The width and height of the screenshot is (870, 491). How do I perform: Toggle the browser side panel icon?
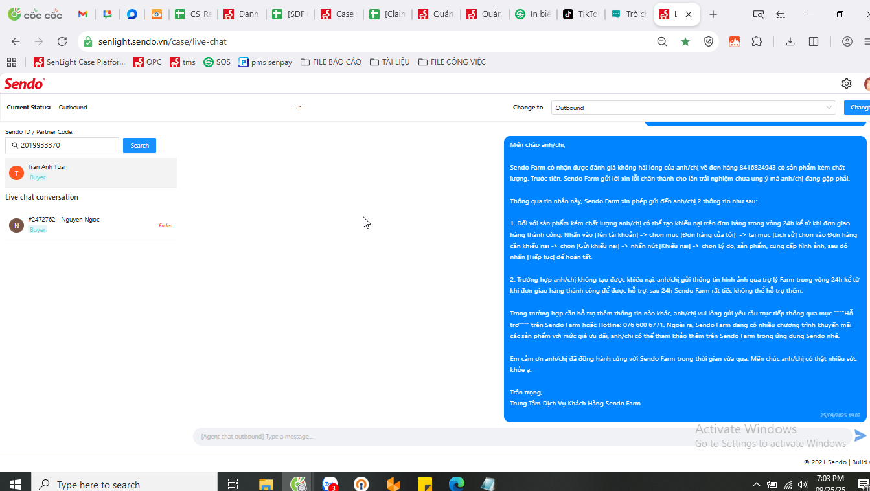[814, 41]
